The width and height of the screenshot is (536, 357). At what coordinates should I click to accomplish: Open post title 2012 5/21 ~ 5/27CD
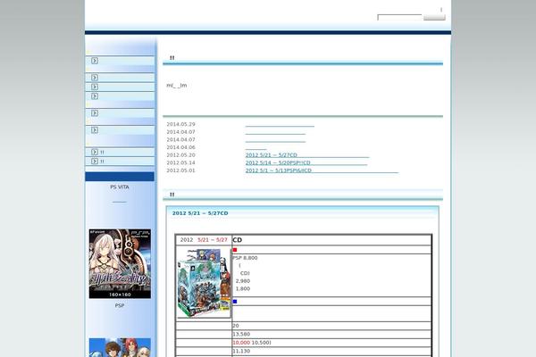(200, 213)
